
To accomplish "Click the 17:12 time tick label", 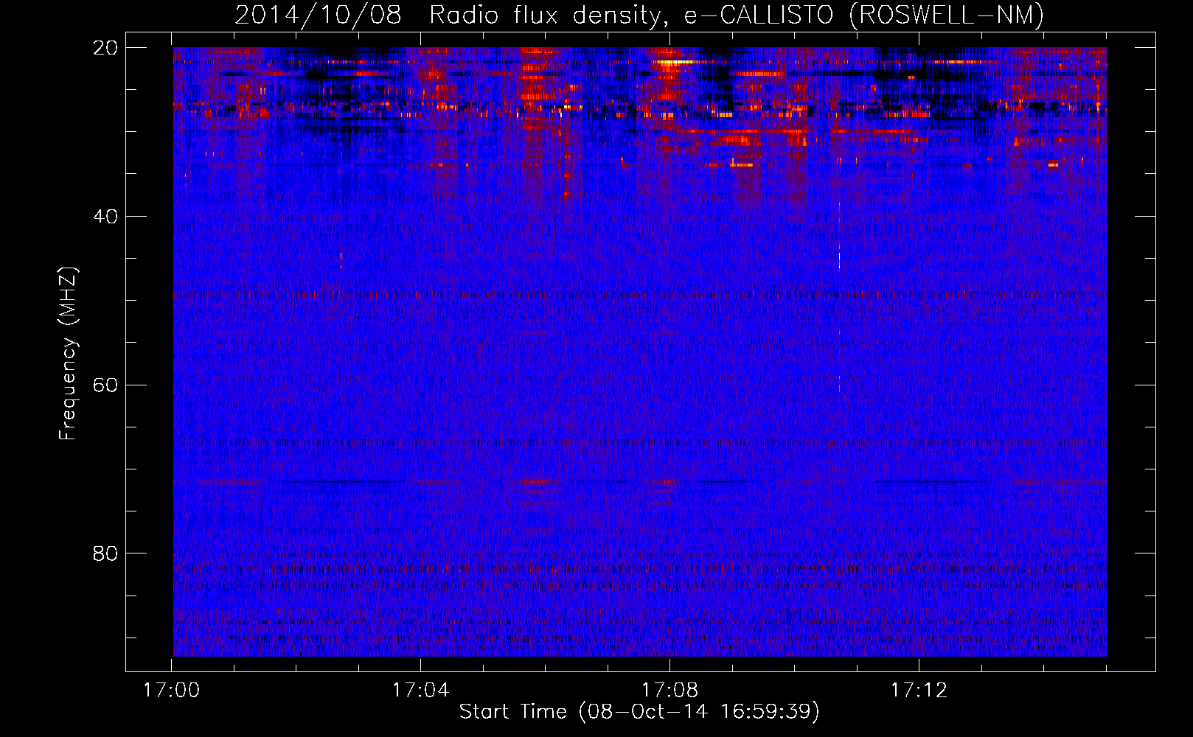I will pos(919,691).
